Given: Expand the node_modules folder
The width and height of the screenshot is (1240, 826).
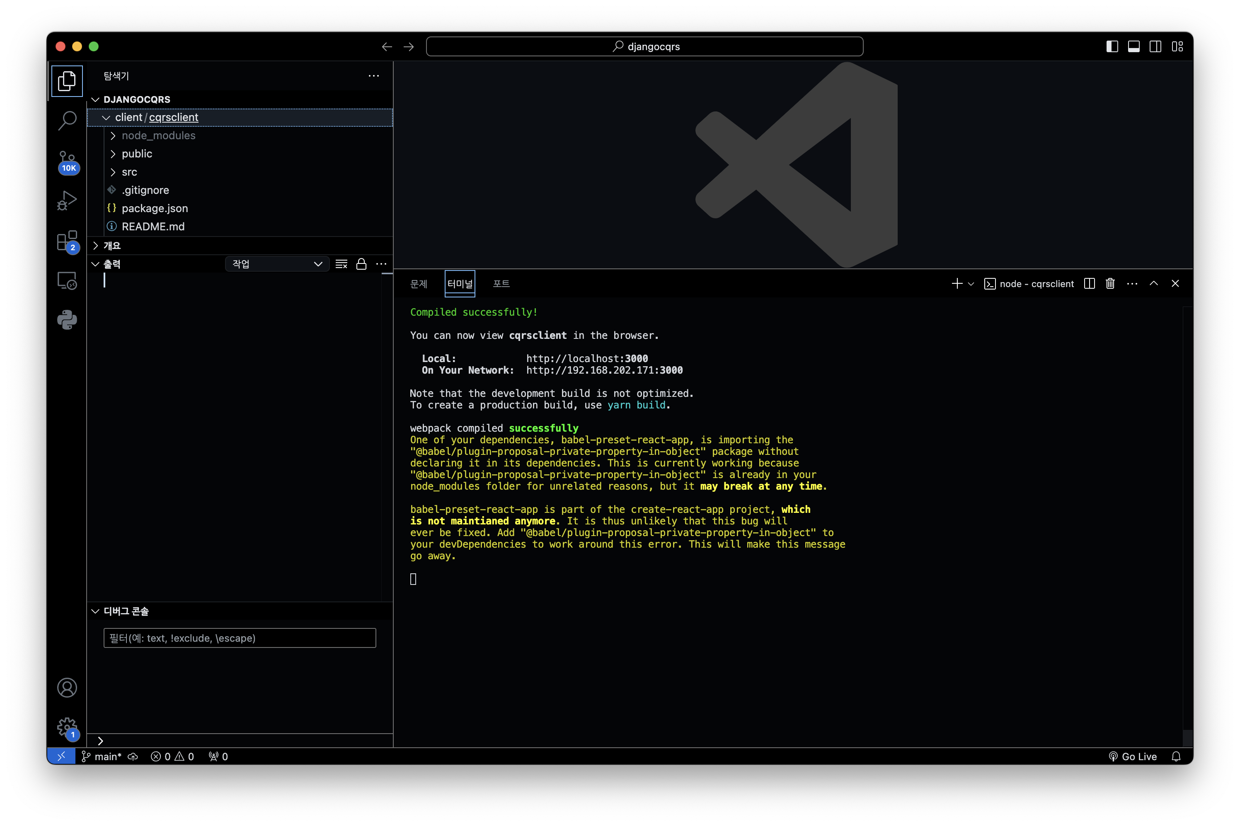Looking at the screenshot, I should pos(158,135).
